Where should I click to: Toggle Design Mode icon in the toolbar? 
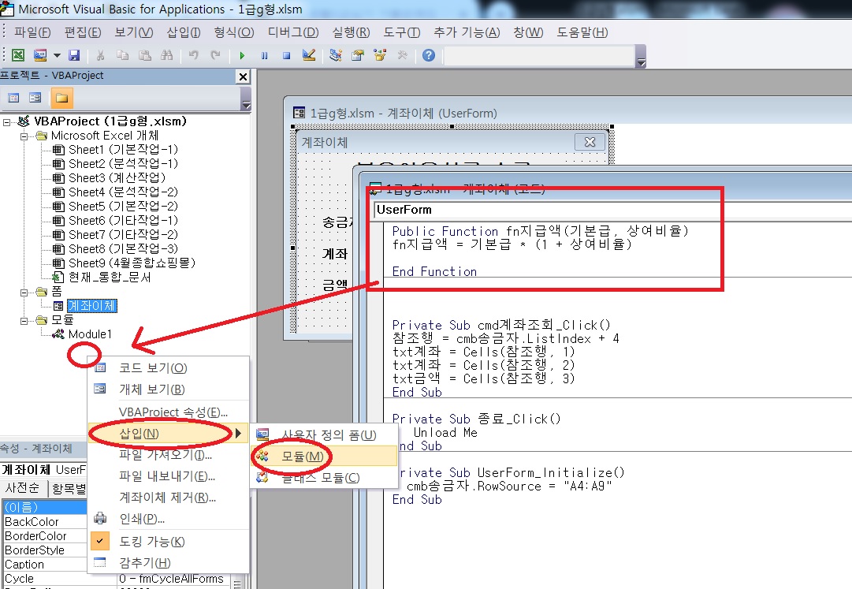coord(309,55)
